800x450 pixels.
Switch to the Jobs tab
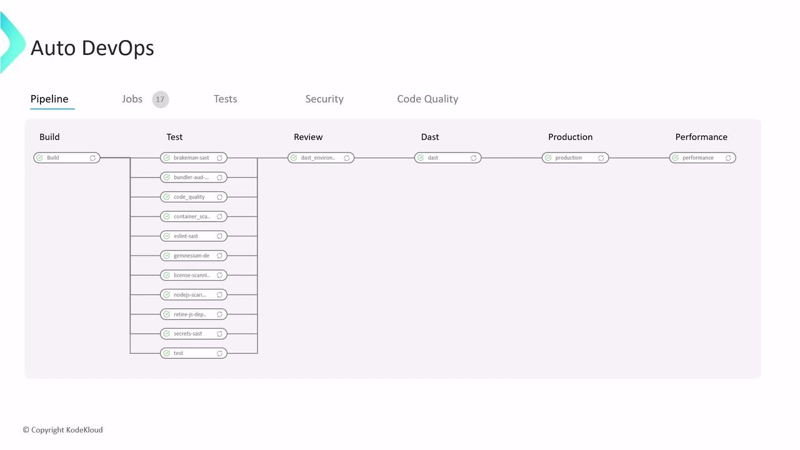132,99
